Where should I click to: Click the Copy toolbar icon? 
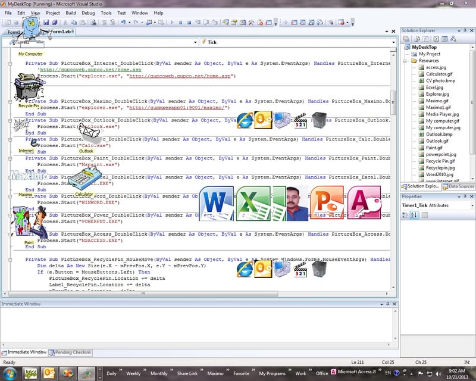(x=74, y=22)
